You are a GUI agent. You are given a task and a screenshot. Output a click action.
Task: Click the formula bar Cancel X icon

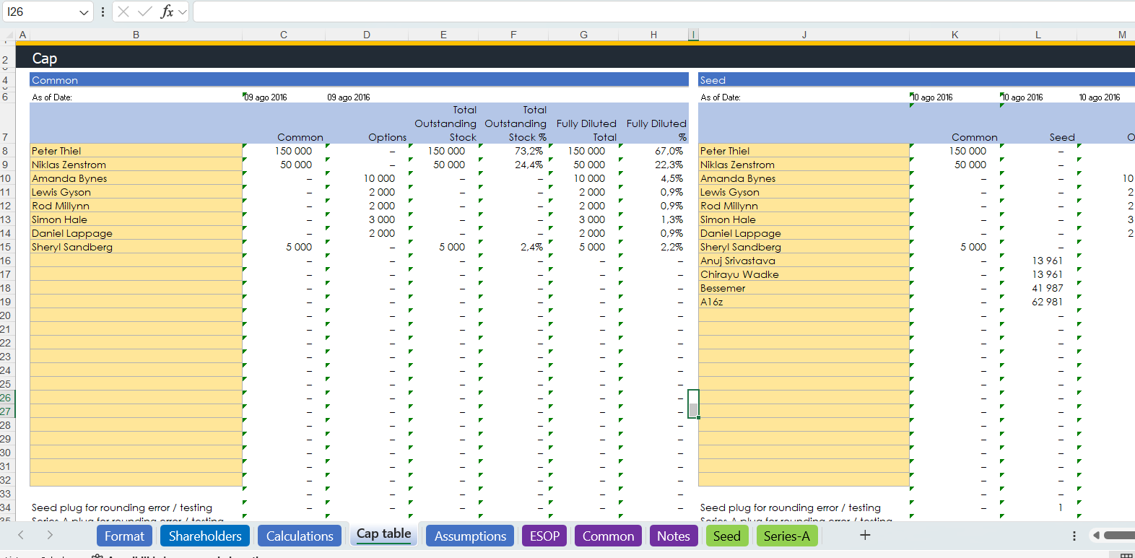tap(123, 12)
